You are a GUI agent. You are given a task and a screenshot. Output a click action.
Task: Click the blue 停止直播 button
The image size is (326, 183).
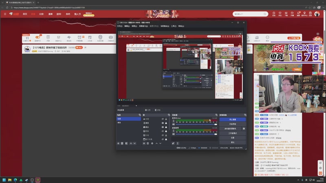pos(232,120)
